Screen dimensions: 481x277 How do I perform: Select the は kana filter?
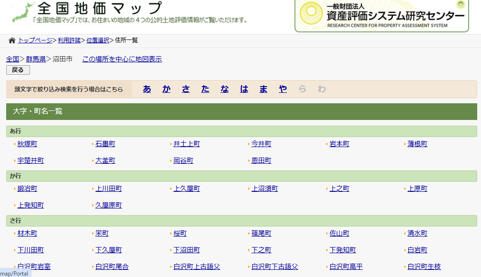244,89
